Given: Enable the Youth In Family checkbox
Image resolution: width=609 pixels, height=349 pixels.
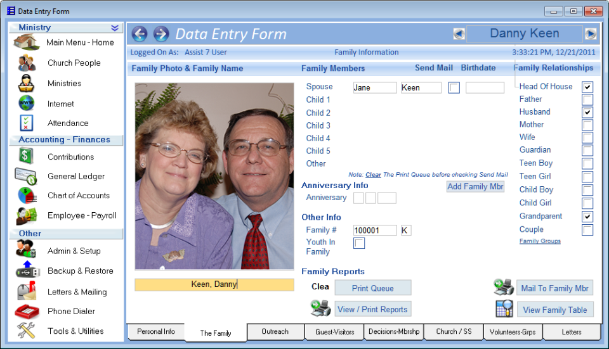Looking at the screenshot, I should click(x=360, y=243).
